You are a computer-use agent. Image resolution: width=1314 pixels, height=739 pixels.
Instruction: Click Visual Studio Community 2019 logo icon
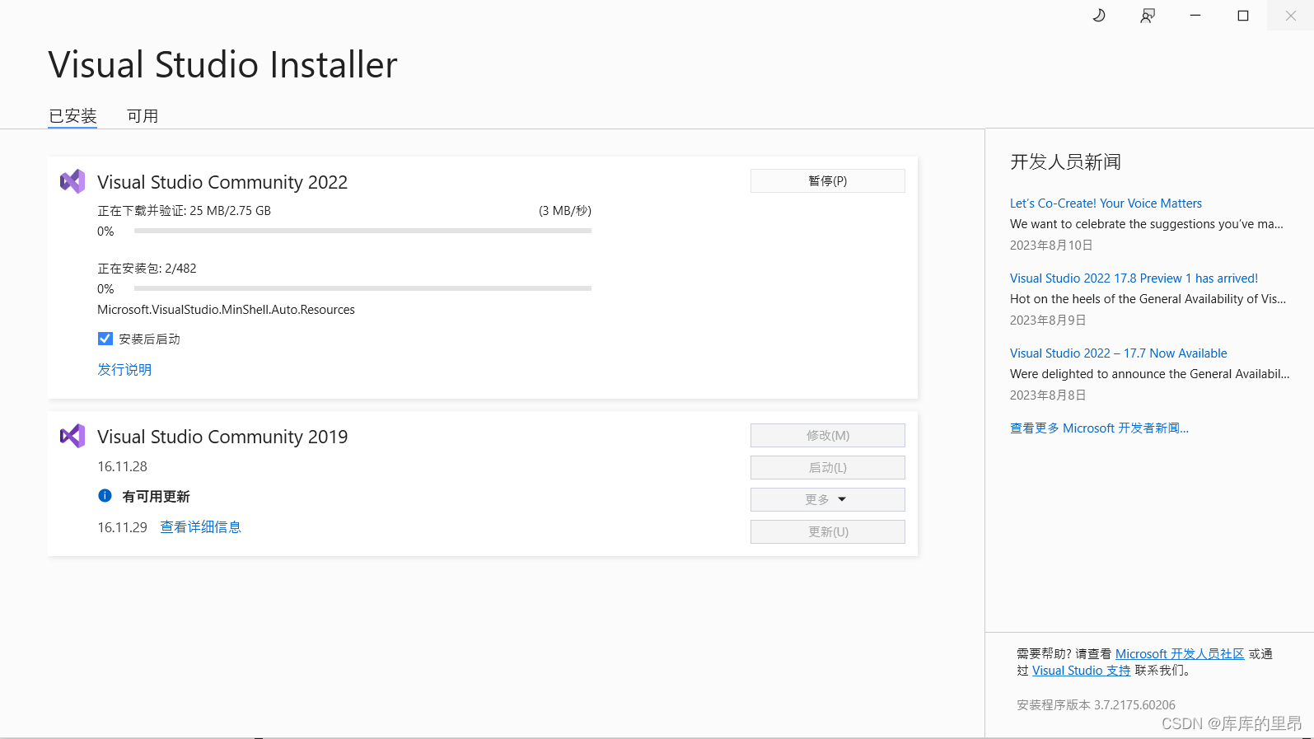pyautogui.click(x=72, y=436)
